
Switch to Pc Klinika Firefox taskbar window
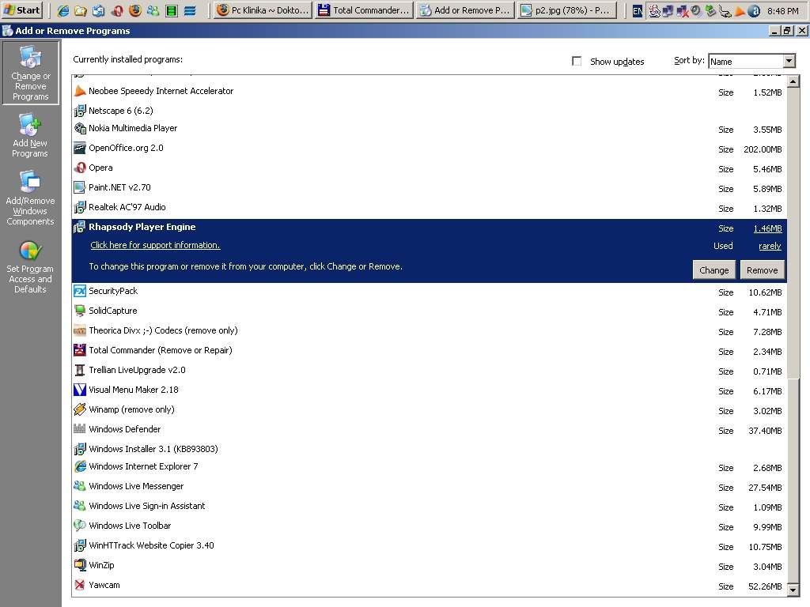pyautogui.click(x=263, y=9)
